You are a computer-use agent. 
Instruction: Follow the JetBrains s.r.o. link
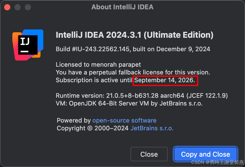(152, 128)
